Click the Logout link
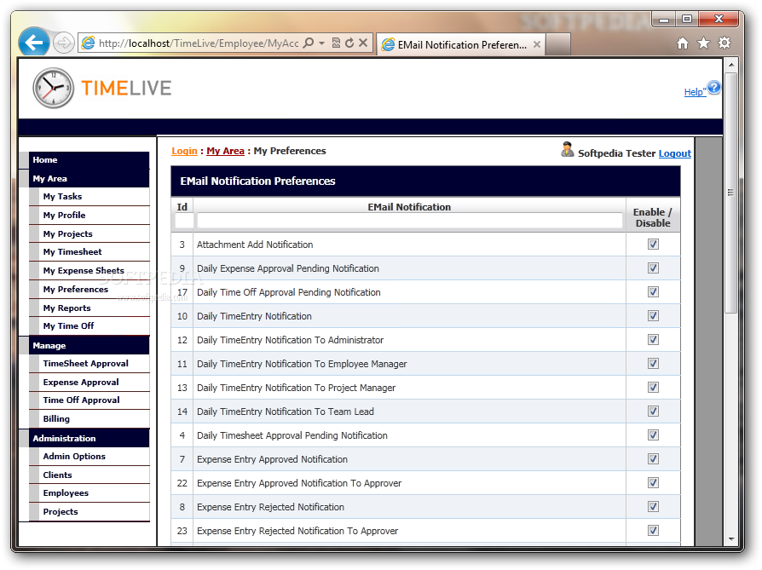Screen dimensions: 762x570 pos(674,153)
